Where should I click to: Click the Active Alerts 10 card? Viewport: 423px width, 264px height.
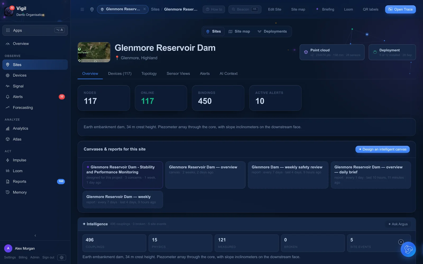(x=275, y=98)
